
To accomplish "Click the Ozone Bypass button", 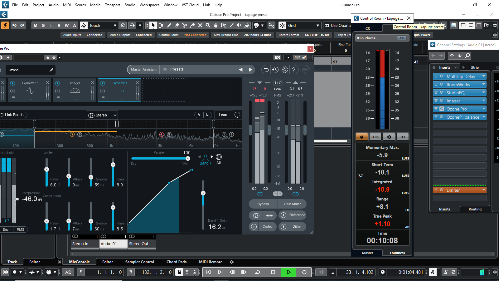I will [x=263, y=204].
